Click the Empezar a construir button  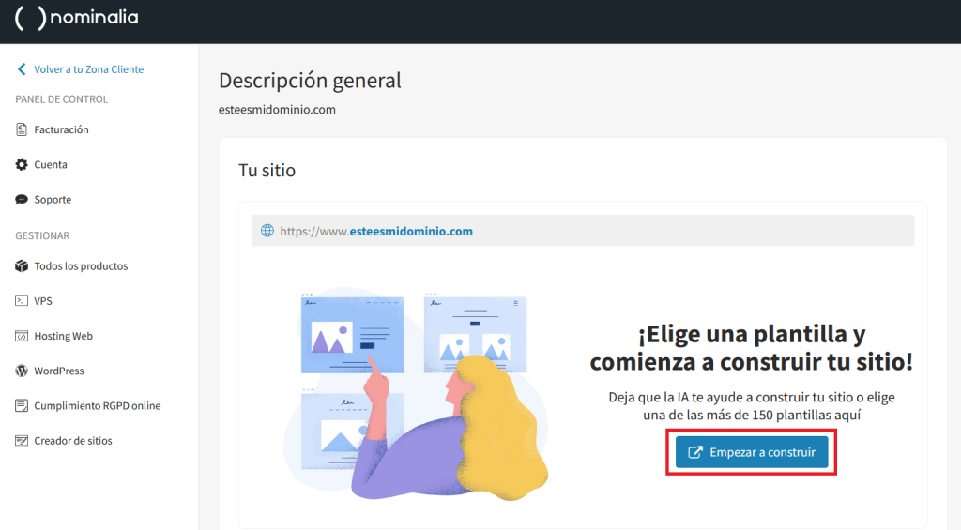pos(752,452)
